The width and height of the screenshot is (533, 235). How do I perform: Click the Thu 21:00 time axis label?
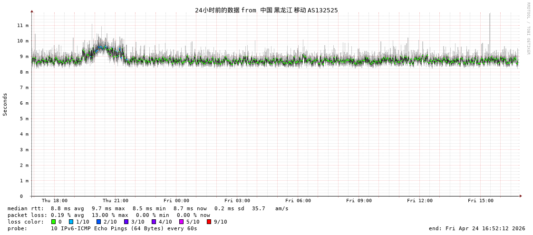pyautogui.click(x=116, y=201)
